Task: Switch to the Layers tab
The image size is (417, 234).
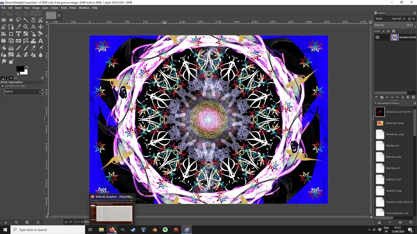Action: click(380, 13)
